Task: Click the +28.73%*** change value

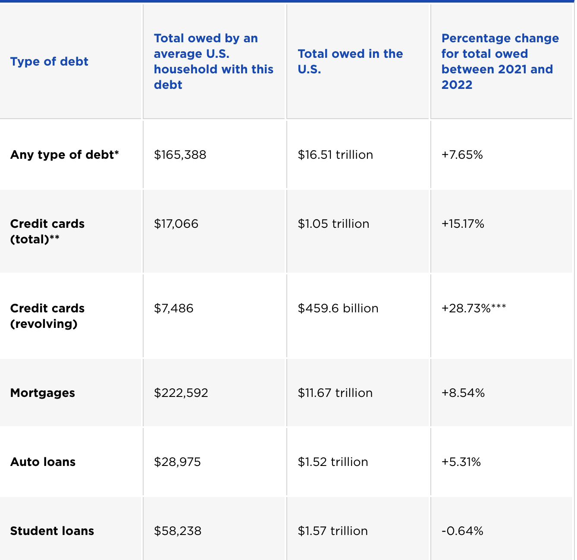Action: [474, 308]
